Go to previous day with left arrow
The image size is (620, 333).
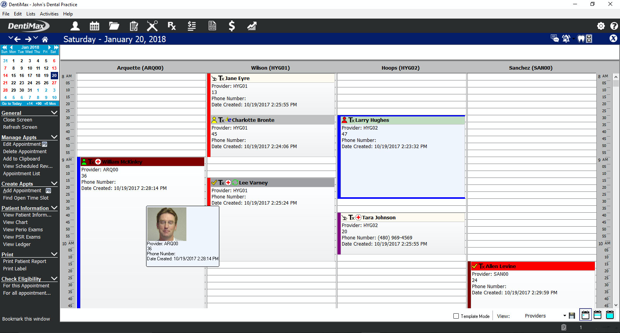(x=17, y=39)
